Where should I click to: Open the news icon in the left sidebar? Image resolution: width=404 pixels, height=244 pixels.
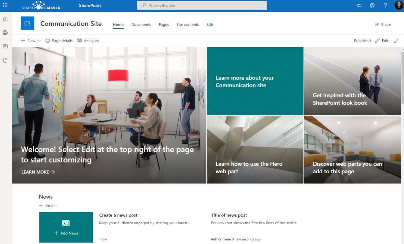(x=5, y=46)
